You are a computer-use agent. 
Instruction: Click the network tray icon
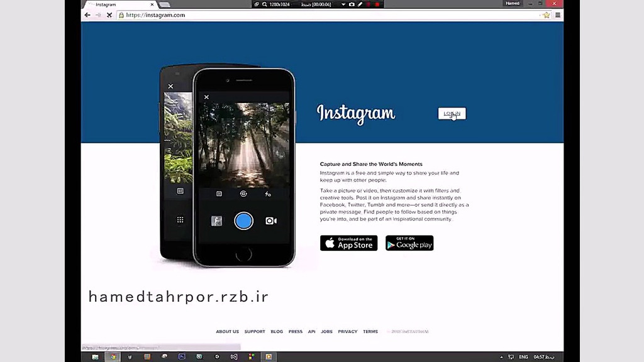511,357
